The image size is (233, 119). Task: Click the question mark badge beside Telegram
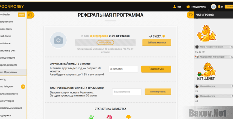[x=23, y=87]
